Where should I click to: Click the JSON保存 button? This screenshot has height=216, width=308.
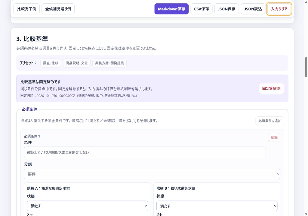pos(226,9)
